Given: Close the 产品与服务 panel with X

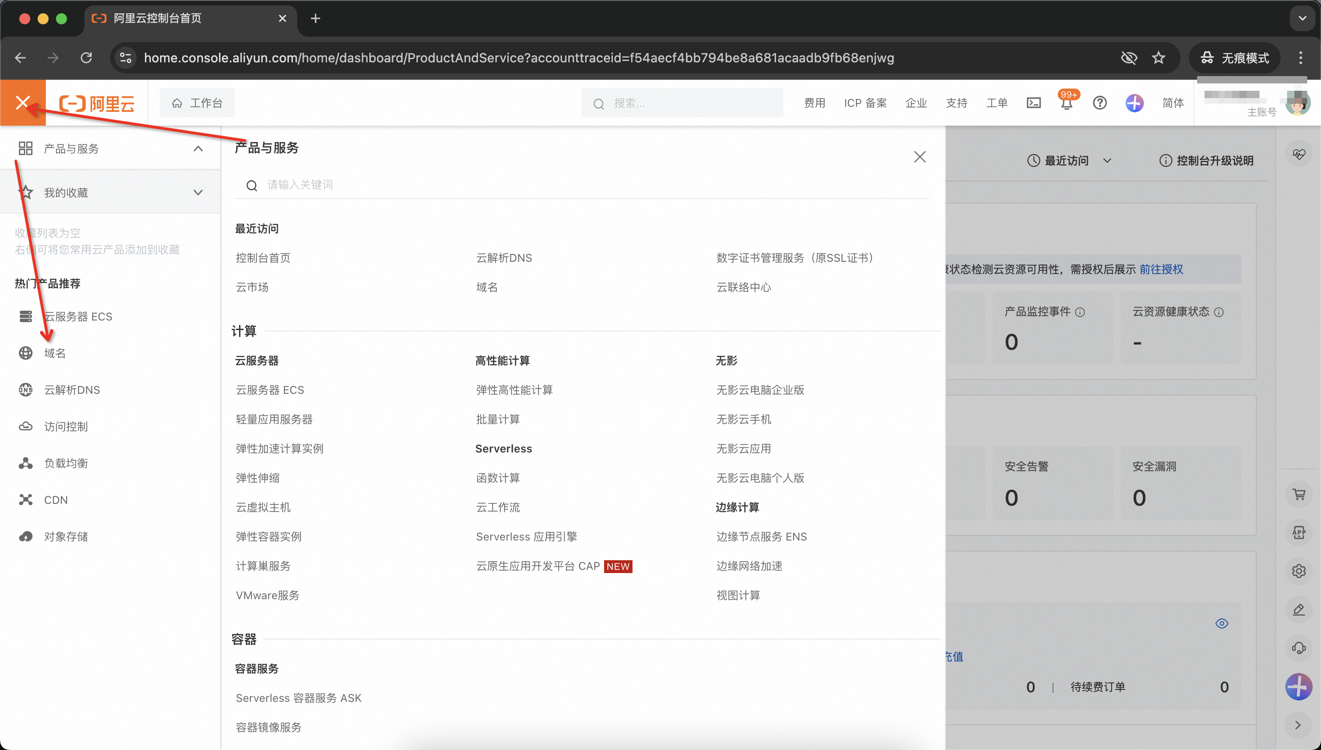Looking at the screenshot, I should 920,157.
